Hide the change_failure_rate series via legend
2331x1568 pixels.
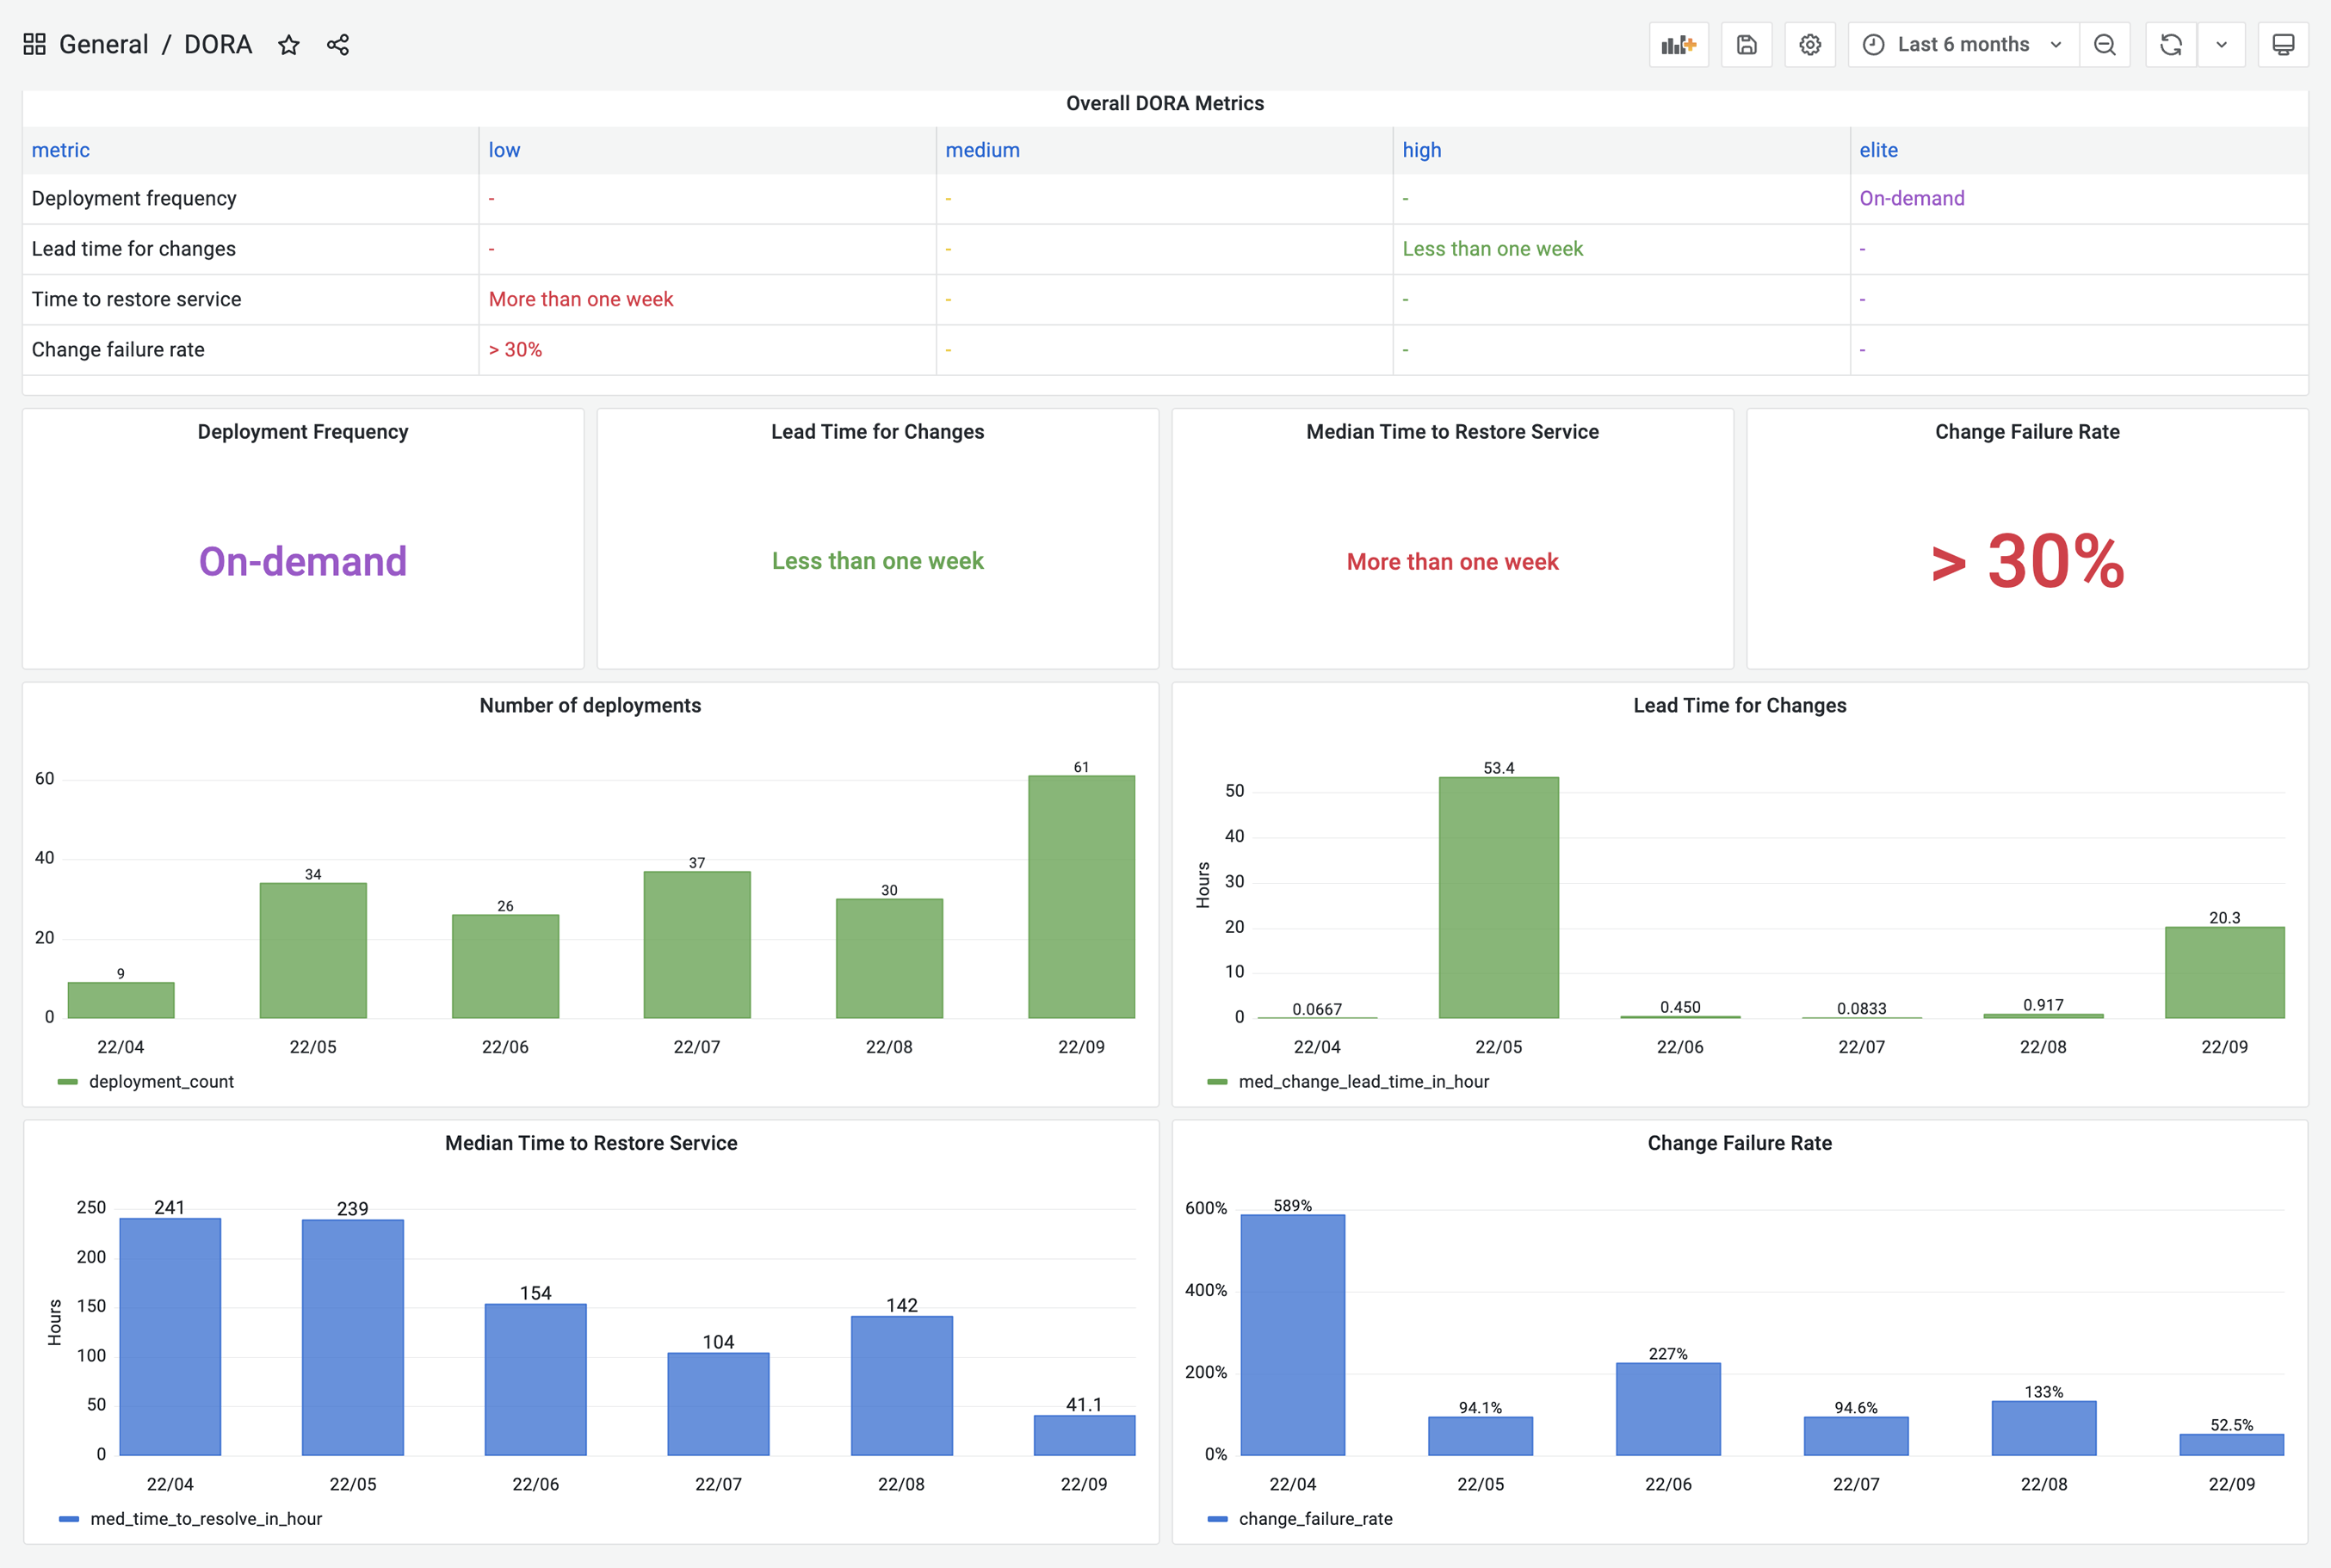1315,1518
